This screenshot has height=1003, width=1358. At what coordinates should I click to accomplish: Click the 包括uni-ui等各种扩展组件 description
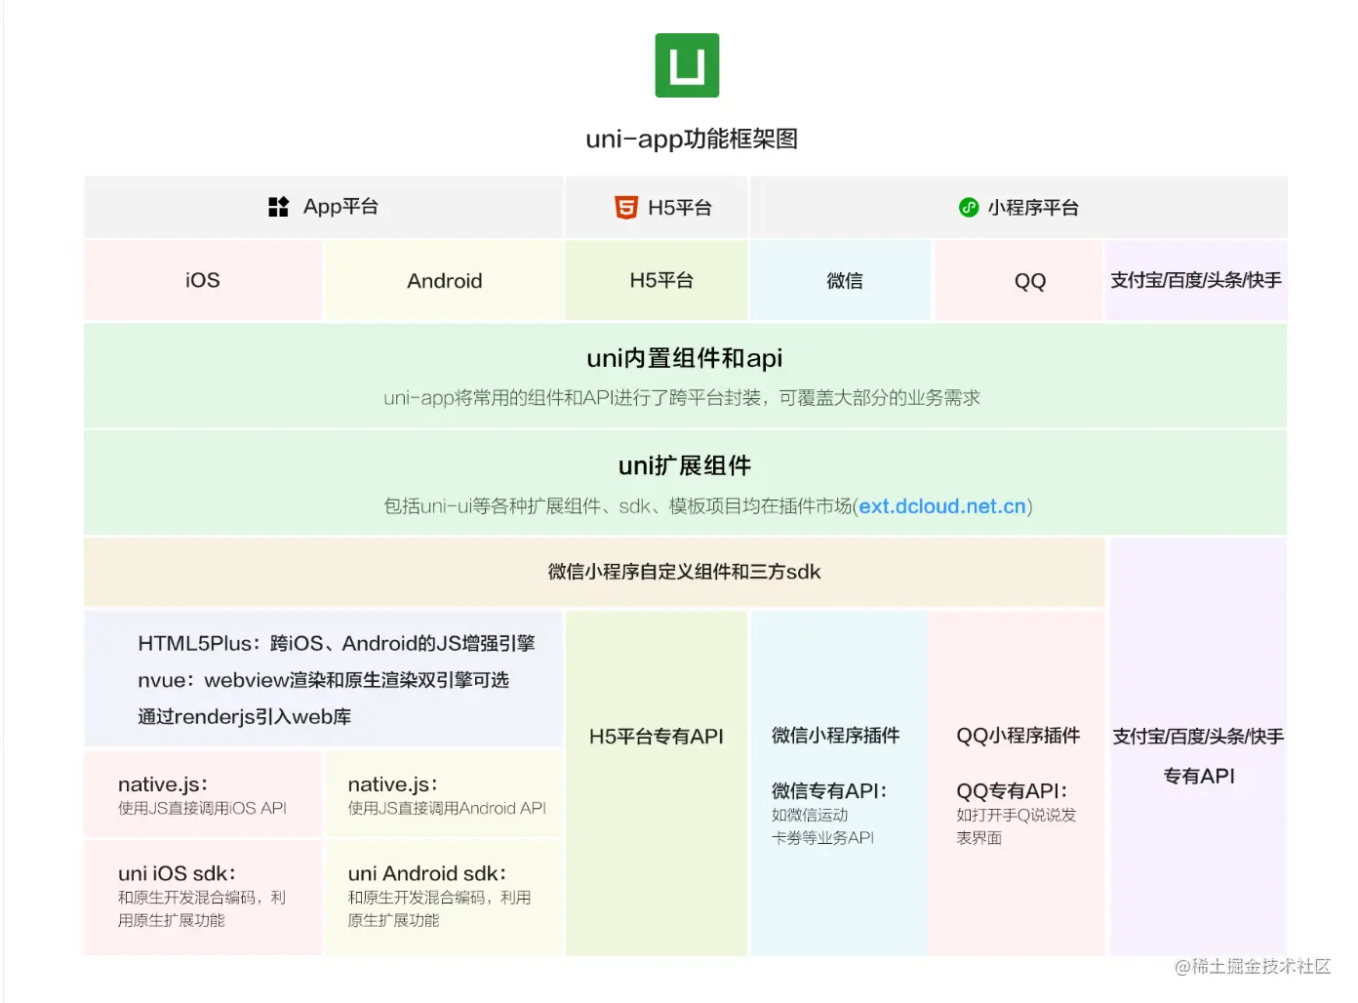pos(707,506)
